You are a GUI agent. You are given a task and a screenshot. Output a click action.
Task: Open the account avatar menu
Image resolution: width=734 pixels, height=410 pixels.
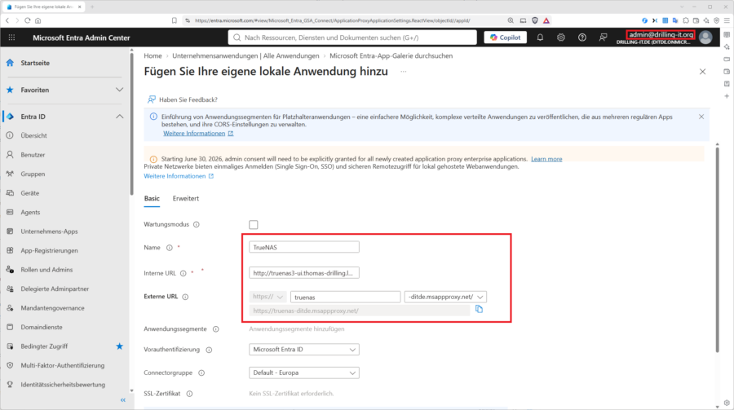point(705,37)
